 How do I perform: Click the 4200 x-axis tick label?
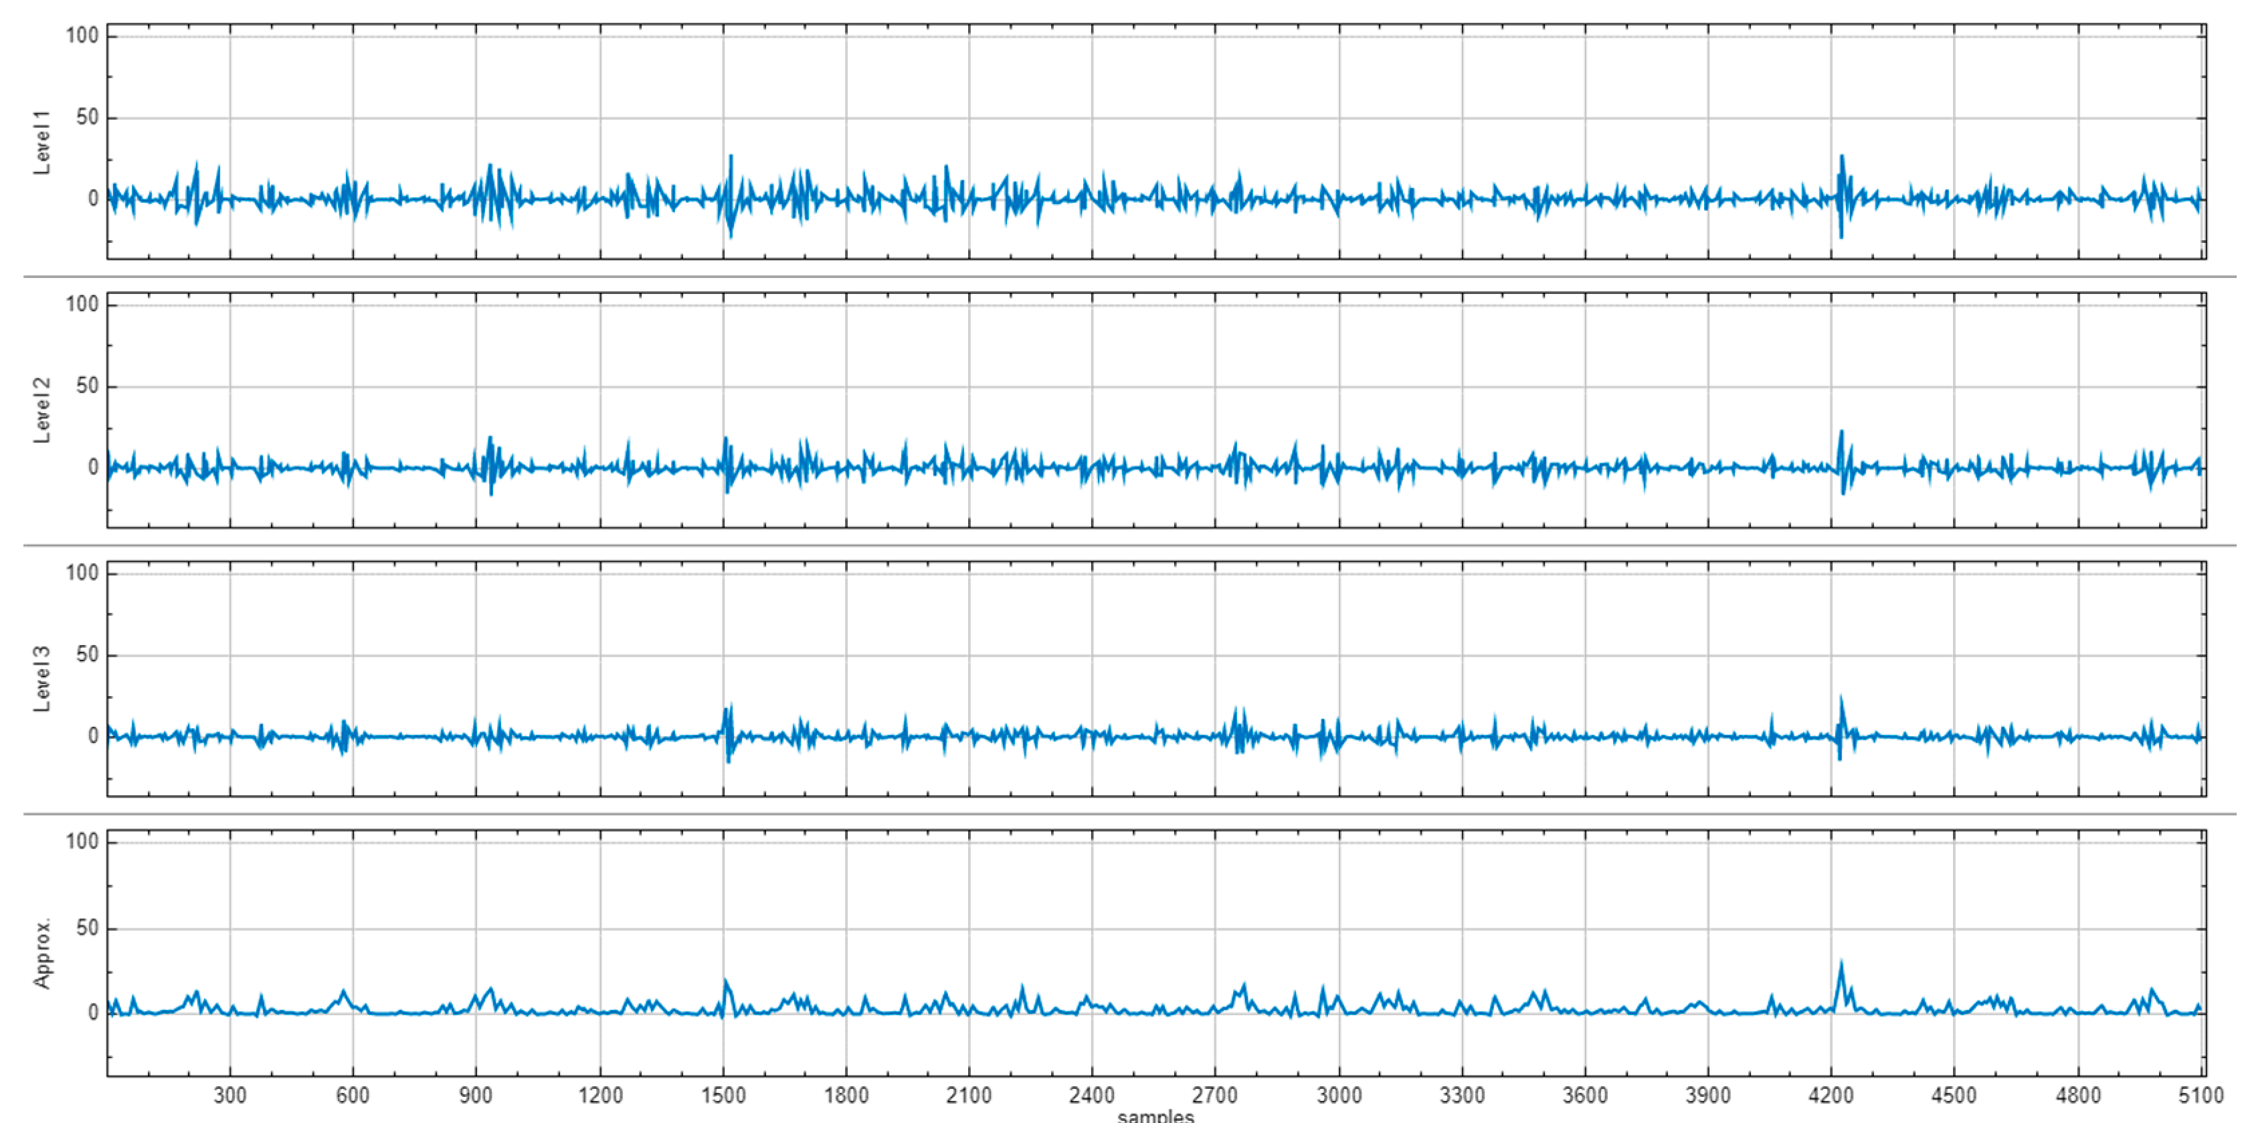tap(1831, 1095)
